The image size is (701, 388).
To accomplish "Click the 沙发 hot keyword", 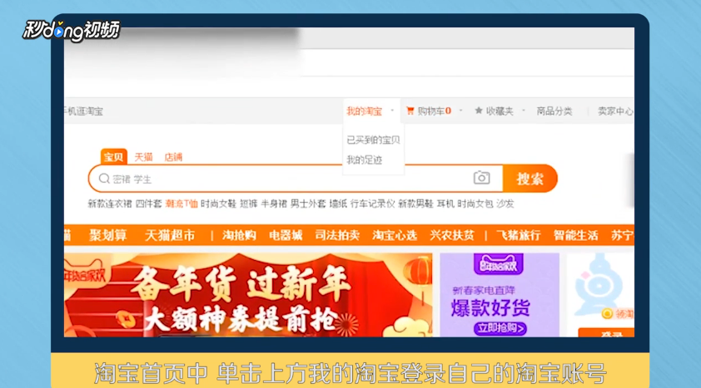I will tap(505, 204).
